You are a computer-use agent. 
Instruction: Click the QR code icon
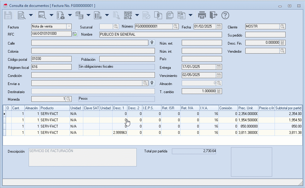tap(128, 15)
